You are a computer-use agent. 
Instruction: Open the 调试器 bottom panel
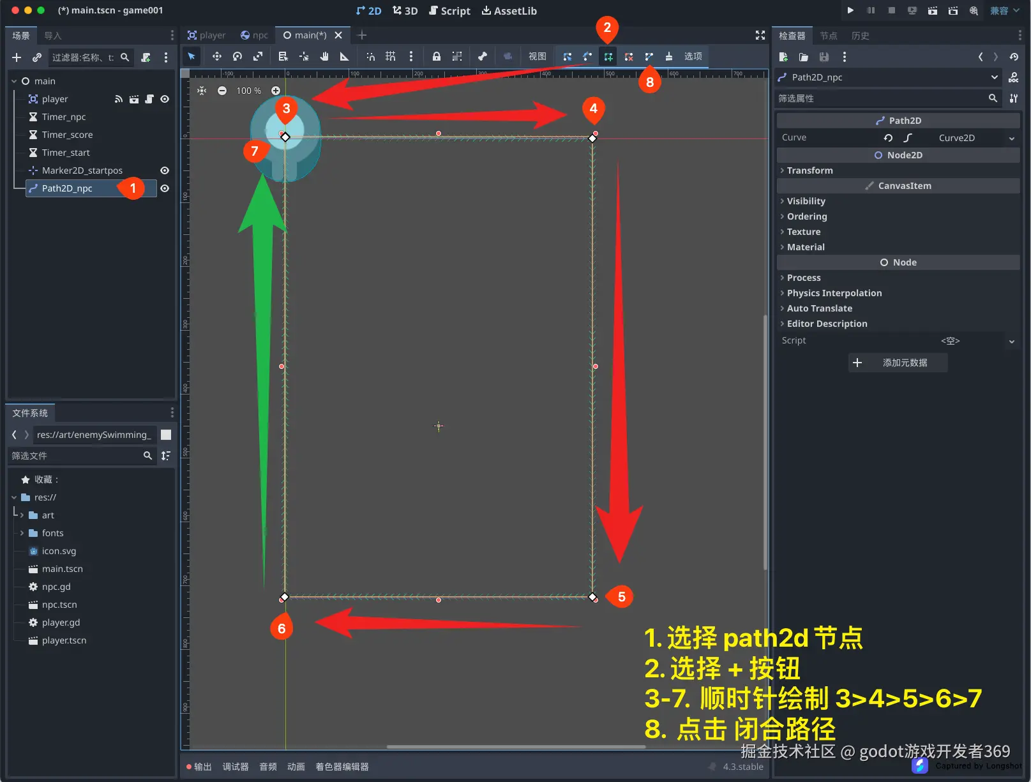tap(236, 767)
